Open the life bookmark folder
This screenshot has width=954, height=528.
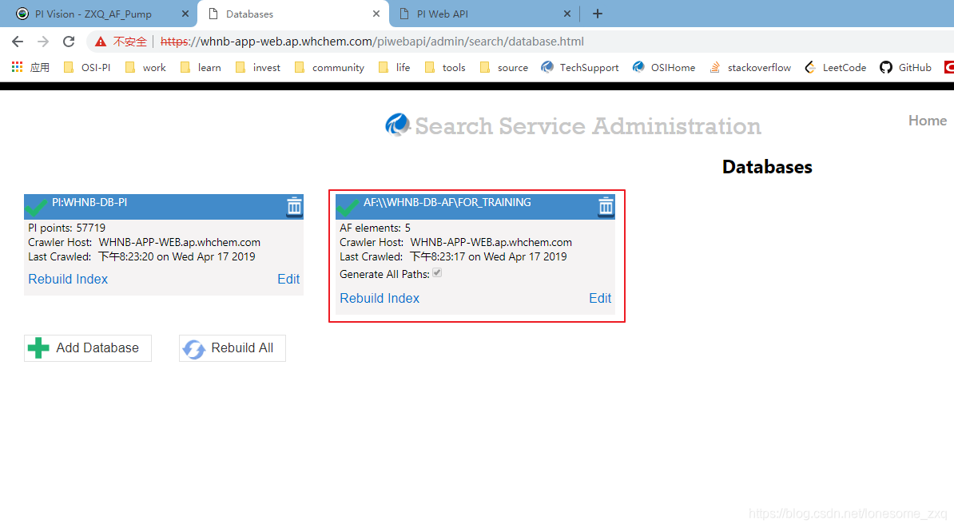click(394, 68)
